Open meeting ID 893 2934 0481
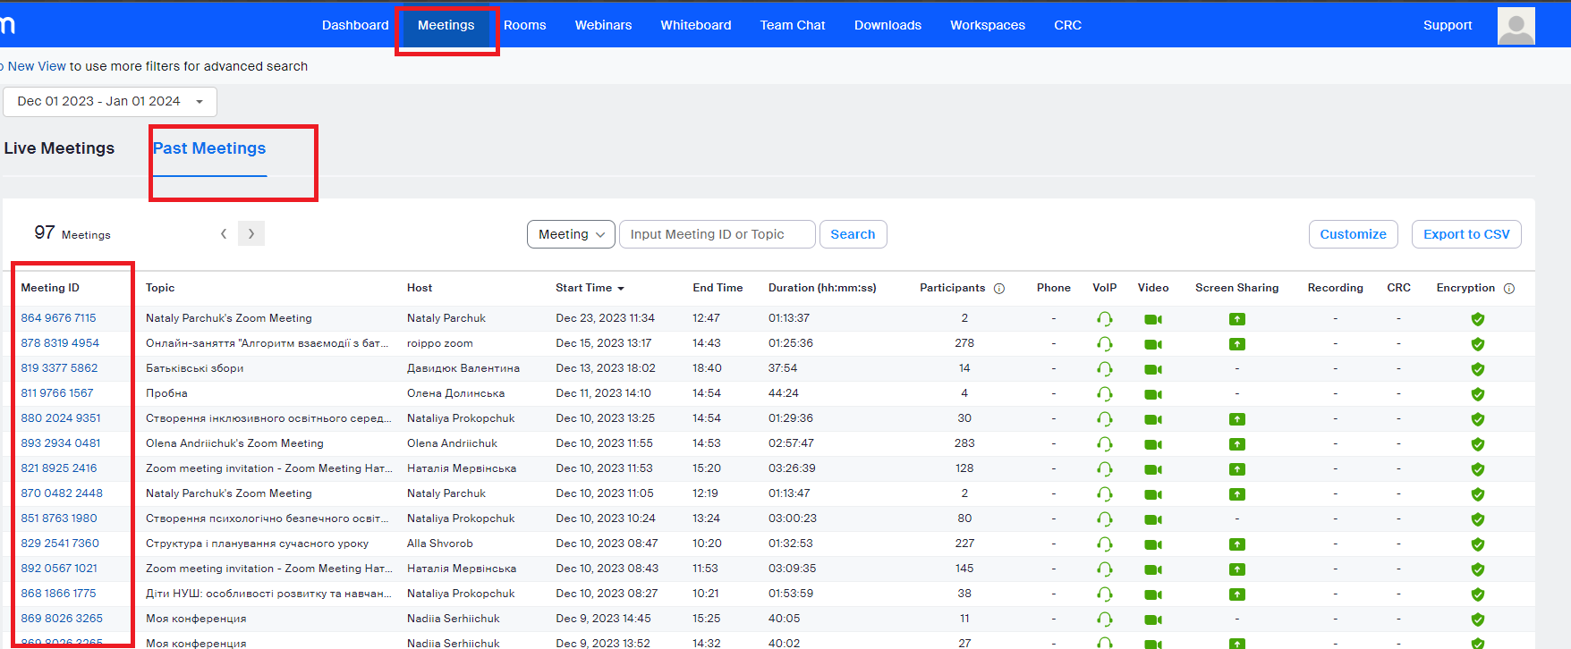1571x649 pixels. tap(61, 443)
